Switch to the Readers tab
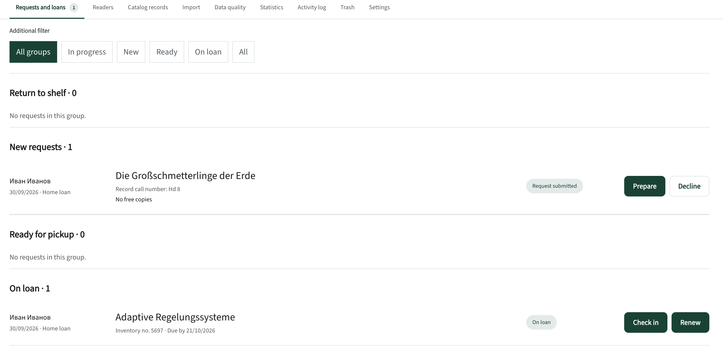The image size is (723, 359). (103, 7)
